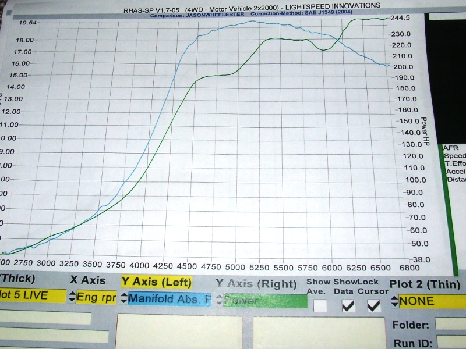This screenshot has height=349, width=466.
Task: Click Y Axis (Right) stepper arrows
Action: (220, 300)
